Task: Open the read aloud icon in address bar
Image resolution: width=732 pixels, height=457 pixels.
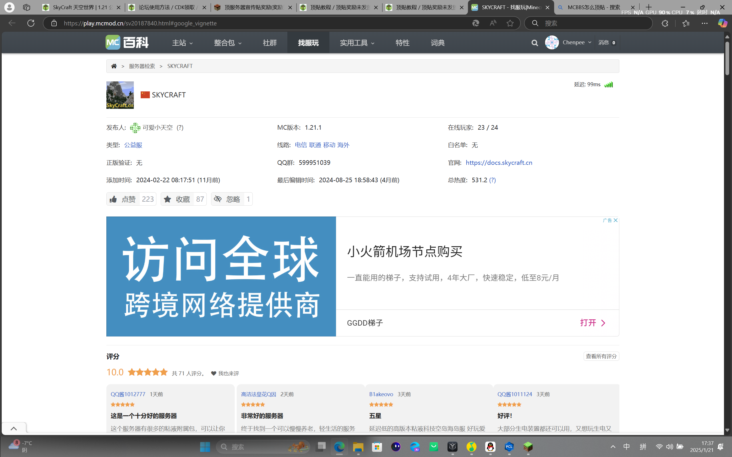Action: [493, 23]
